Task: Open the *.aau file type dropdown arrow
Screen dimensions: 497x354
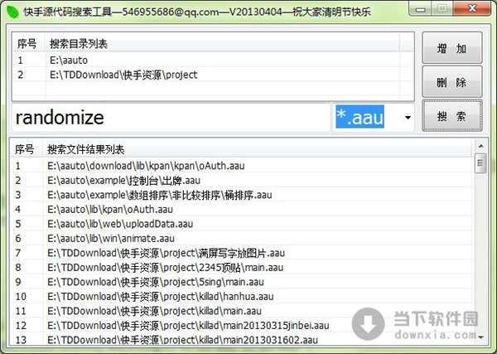Action: [407, 119]
